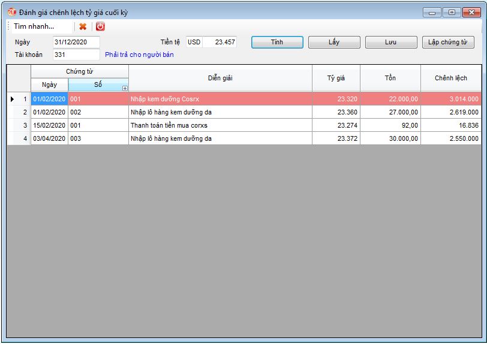
Task: Open the Tìm nhanh quick search field
Action: (x=41, y=26)
